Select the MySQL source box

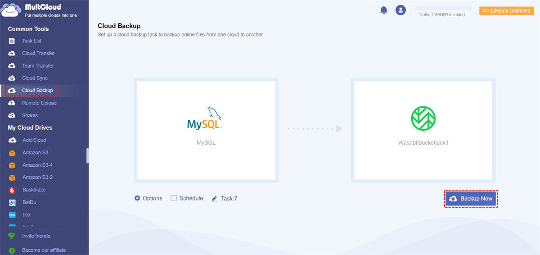coord(206,131)
